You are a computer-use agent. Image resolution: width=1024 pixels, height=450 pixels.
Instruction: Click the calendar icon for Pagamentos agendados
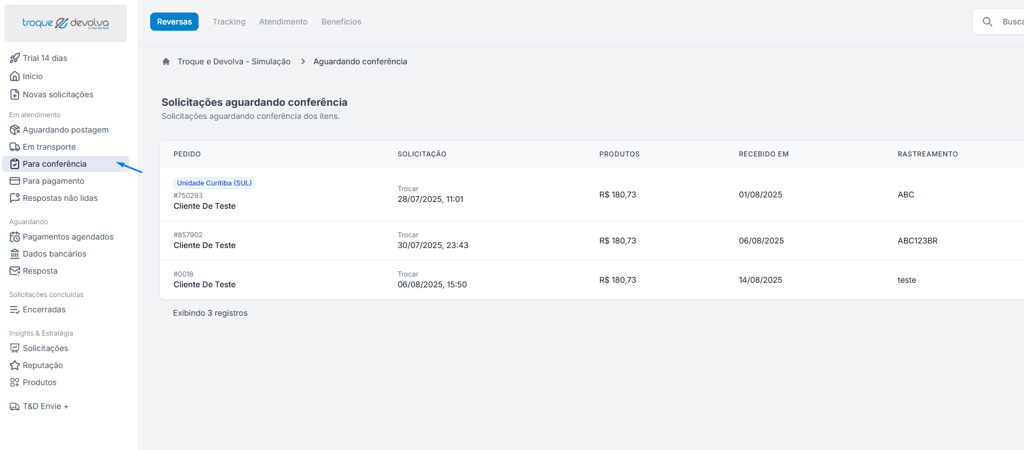15,237
